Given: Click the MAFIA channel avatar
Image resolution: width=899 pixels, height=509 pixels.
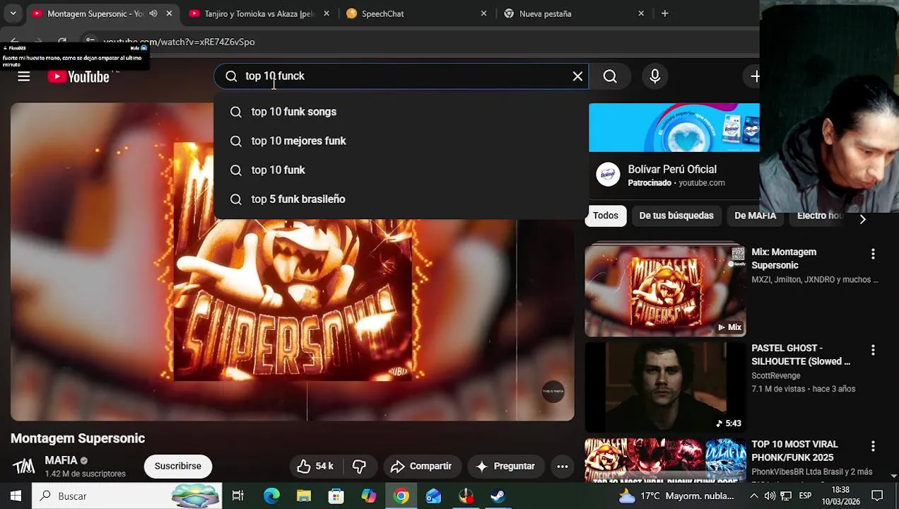Looking at the screenshot, I should point(23,466).
